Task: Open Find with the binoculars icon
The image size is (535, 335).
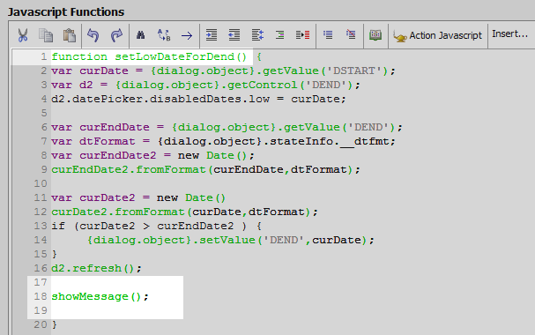Action: [140, 34]
